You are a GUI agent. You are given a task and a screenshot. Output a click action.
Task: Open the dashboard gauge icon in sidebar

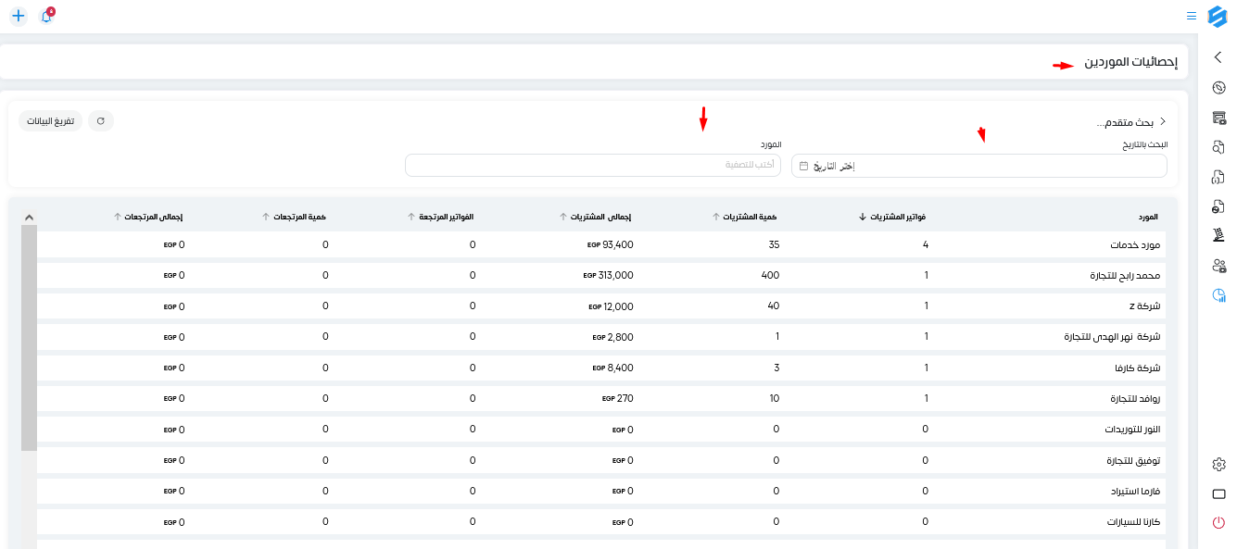pos(1218,88)
